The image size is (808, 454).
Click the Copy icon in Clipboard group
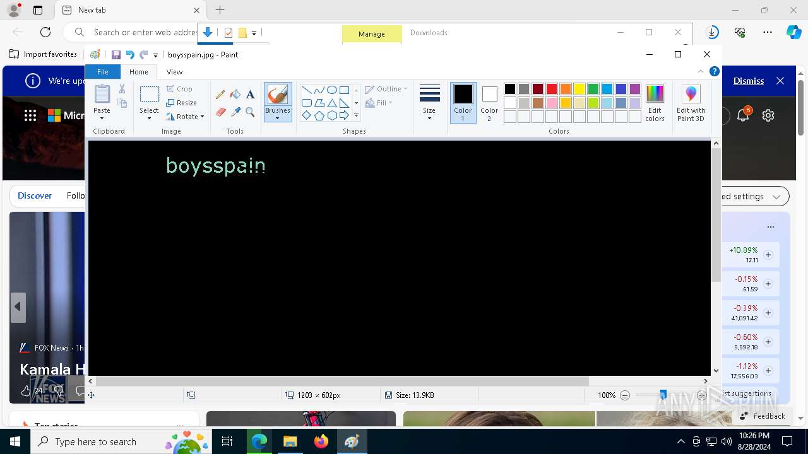(122, 103)
